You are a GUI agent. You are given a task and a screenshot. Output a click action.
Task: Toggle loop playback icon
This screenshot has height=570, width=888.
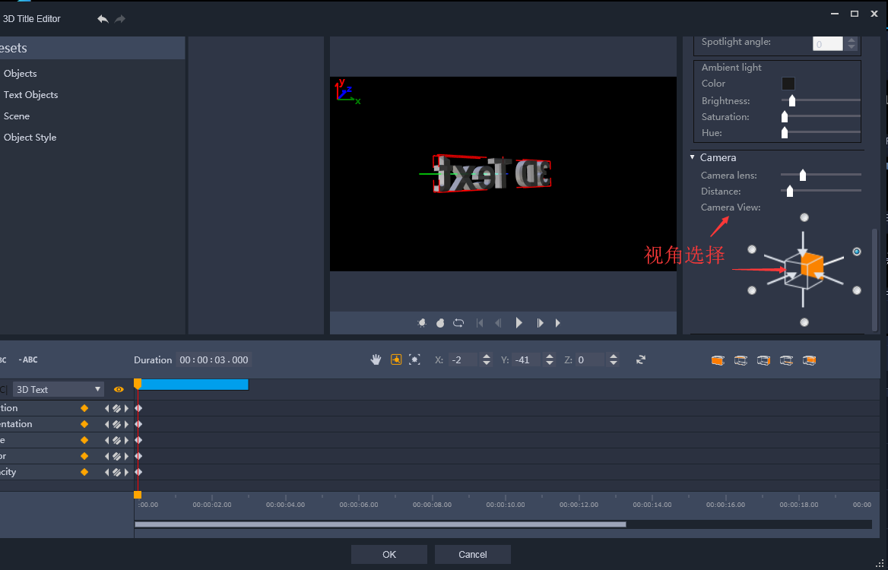point(458,323)
